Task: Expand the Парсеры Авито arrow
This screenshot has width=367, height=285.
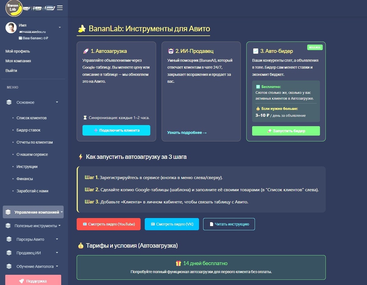Action: tap(57, 239)
